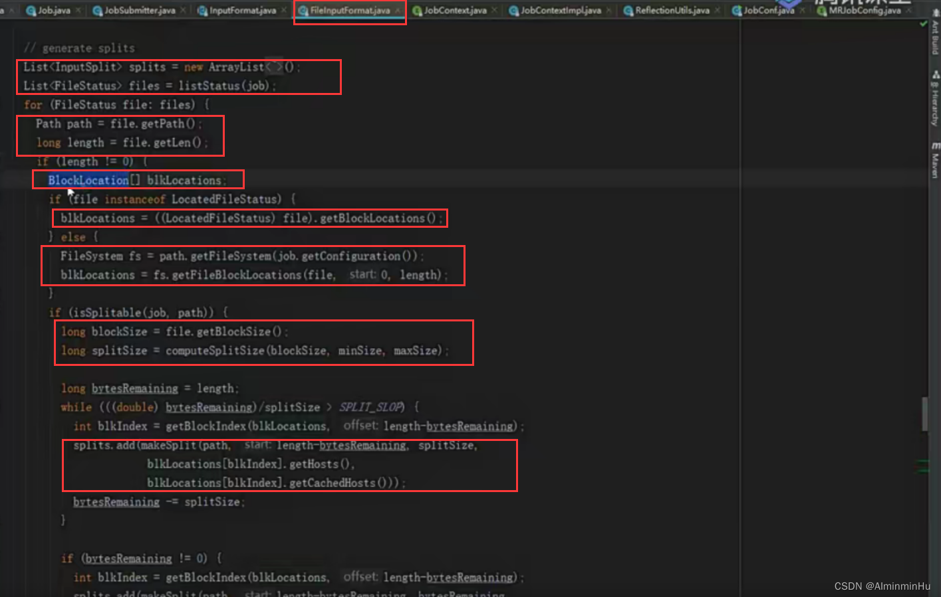Go to the ReflectionUtils.java tab
This screenshot has width=941, height=597.
pos(672,11)
